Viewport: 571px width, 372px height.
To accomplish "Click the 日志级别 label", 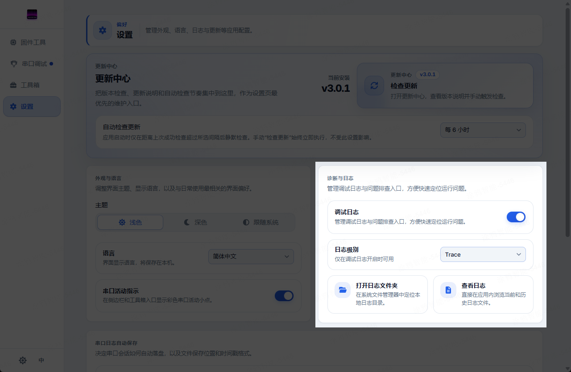I will (347, 250).
